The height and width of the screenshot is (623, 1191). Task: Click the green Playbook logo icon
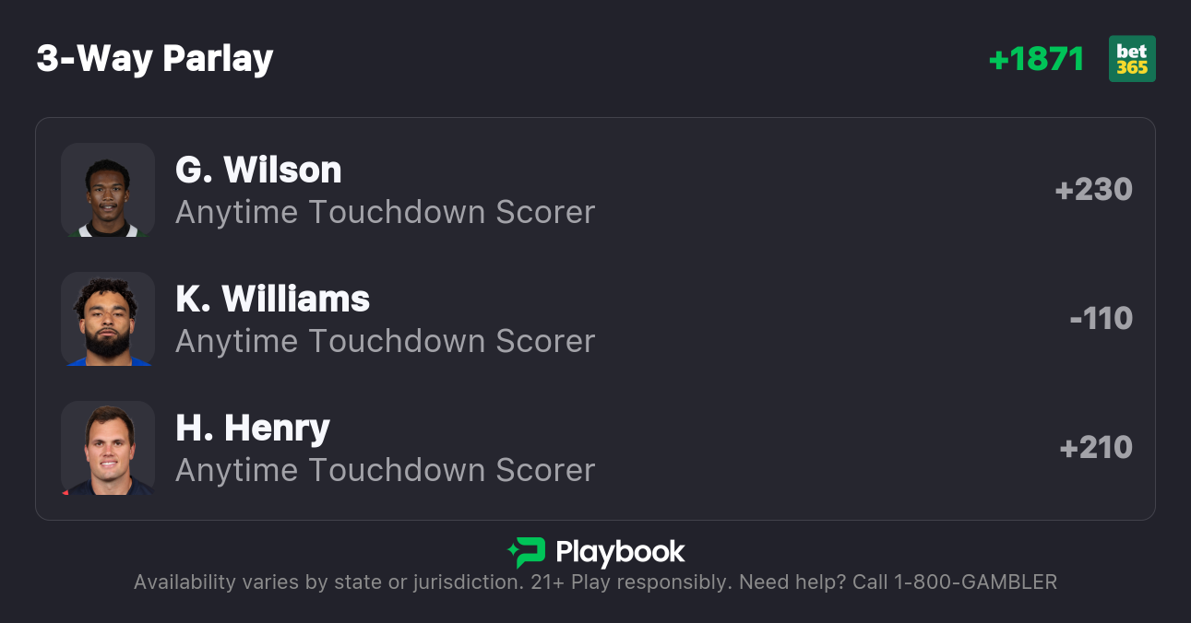pyautogui.click(x=527, y=552)
